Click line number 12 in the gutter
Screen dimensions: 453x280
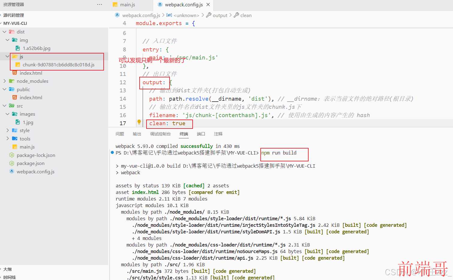[x=123, y=82]
